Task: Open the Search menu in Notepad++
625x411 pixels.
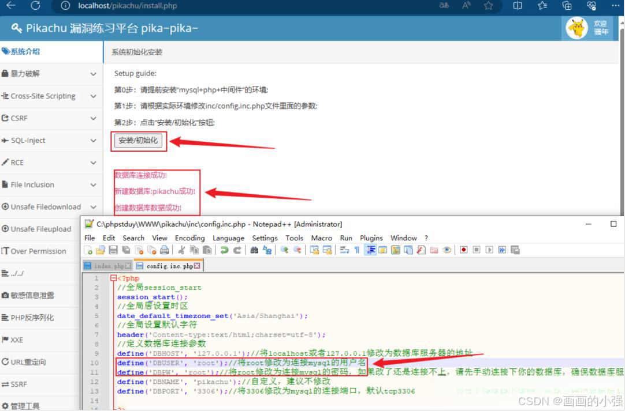Action: coord(133,238)
